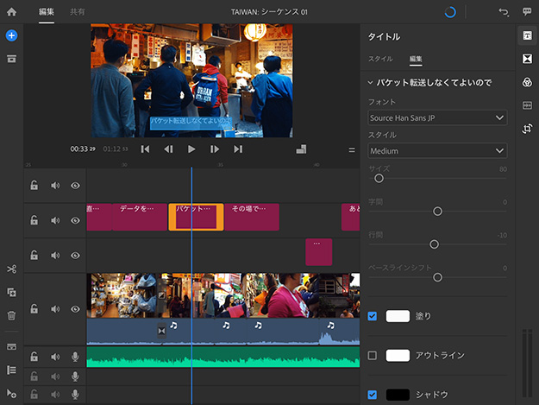Open the Color panel icon

[527, 82]
